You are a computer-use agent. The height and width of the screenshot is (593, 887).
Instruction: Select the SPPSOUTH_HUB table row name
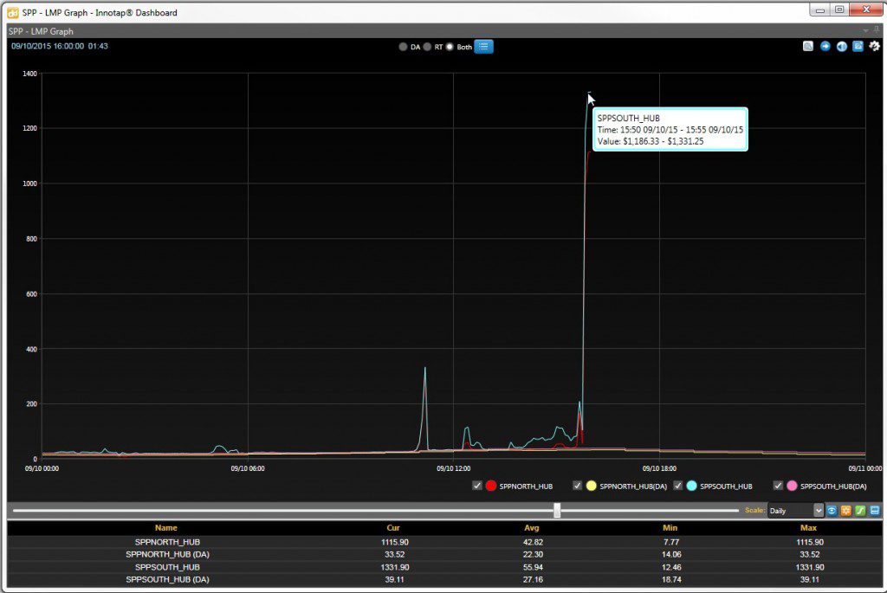coord(167,567)
